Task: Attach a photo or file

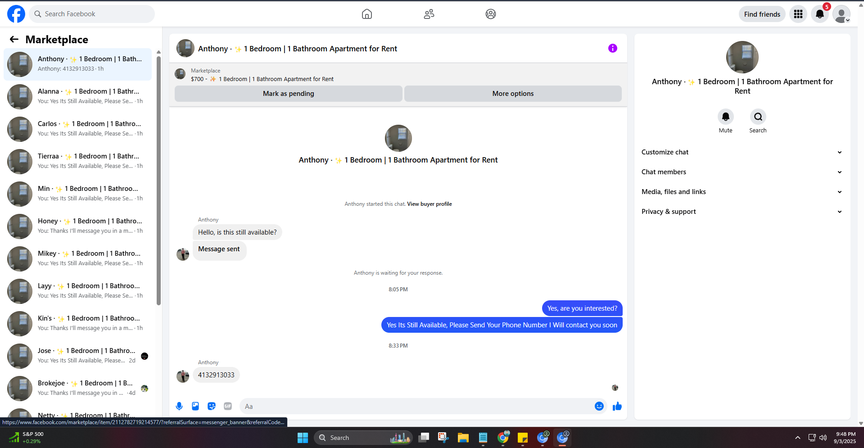Action: tap(195, 406)
